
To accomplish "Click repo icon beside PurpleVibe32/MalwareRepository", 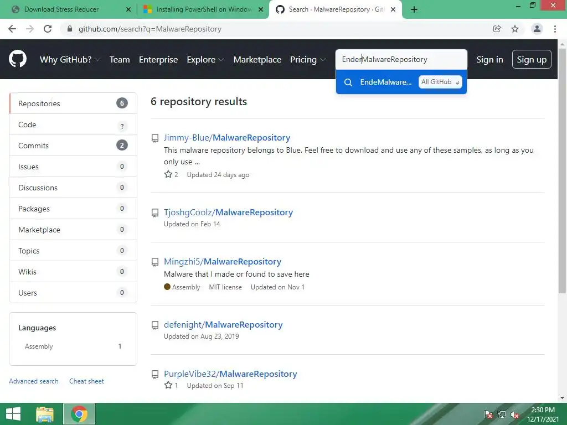I will 155,375.
